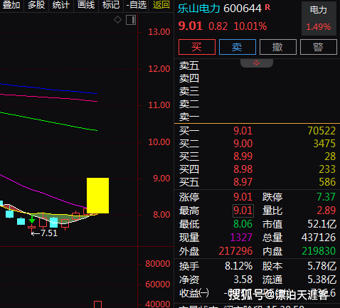Toggle the side panel layout icon

[131, 20]
